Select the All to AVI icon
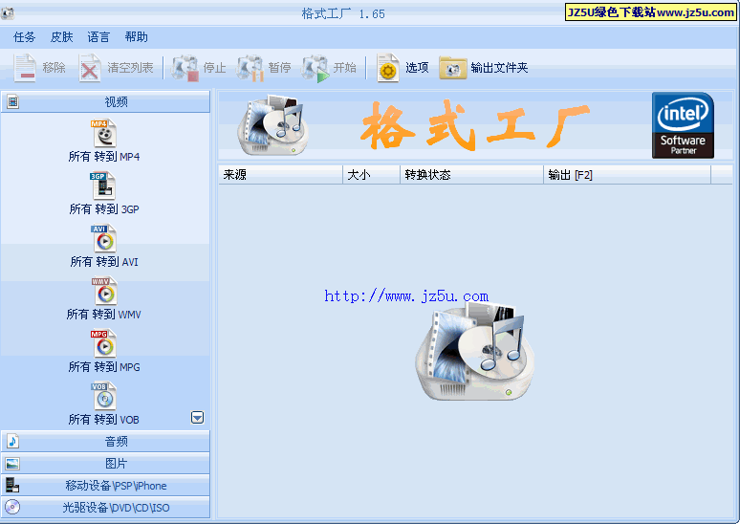Viewport: 740px width, 524px height. 104,238
